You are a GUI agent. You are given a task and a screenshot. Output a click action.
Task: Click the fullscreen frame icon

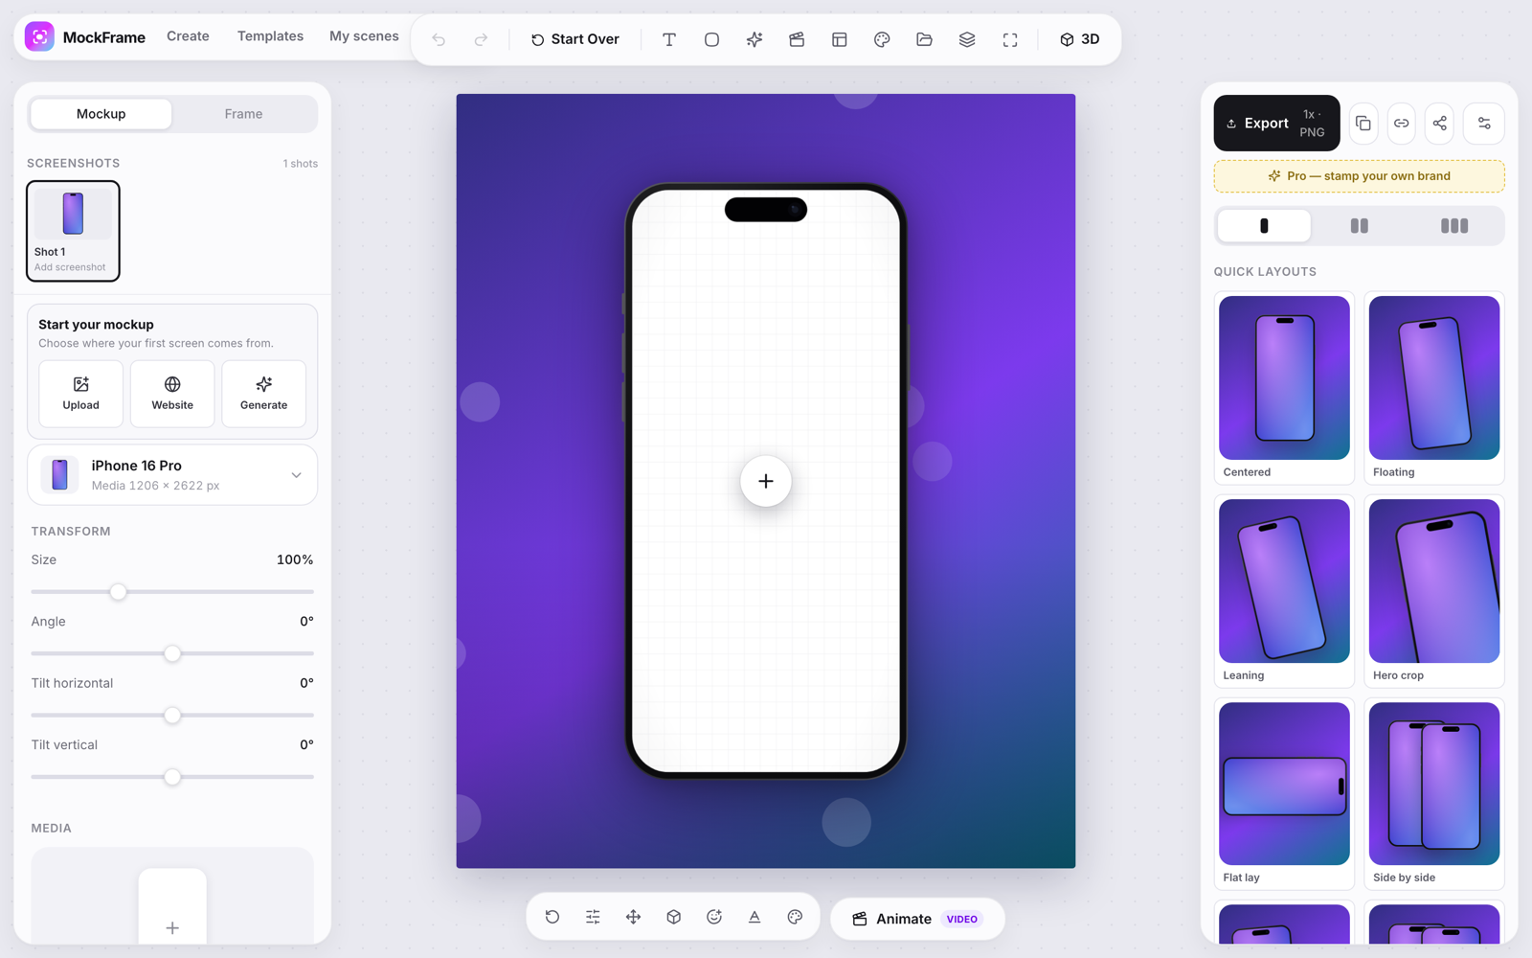1010,39
